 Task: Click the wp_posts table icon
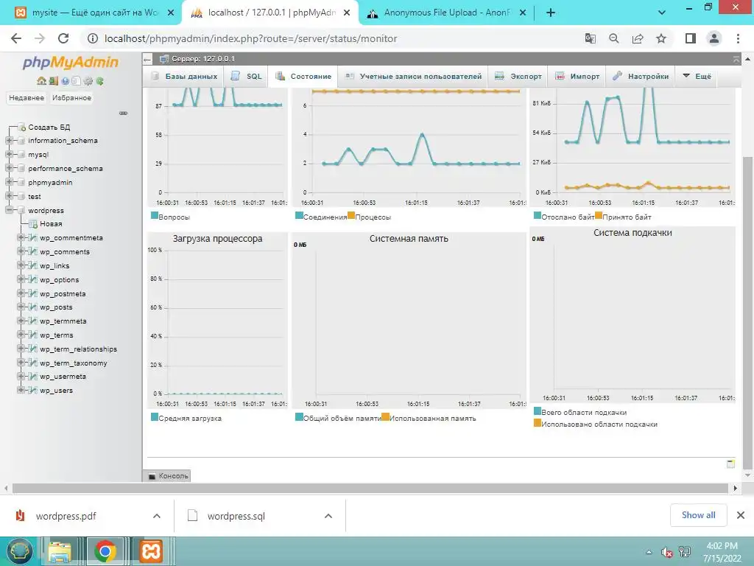(32, 307)
